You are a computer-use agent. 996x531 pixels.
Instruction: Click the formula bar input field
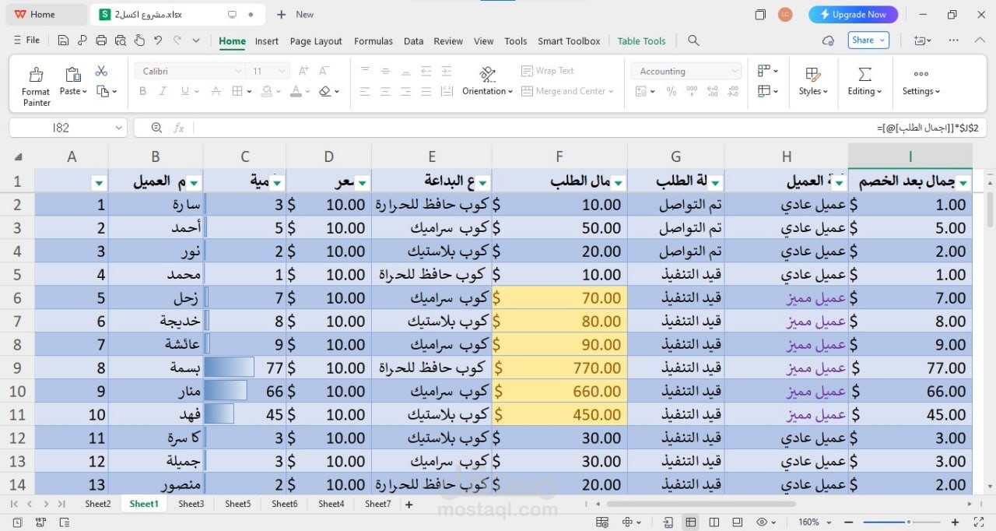pos(590,128)
